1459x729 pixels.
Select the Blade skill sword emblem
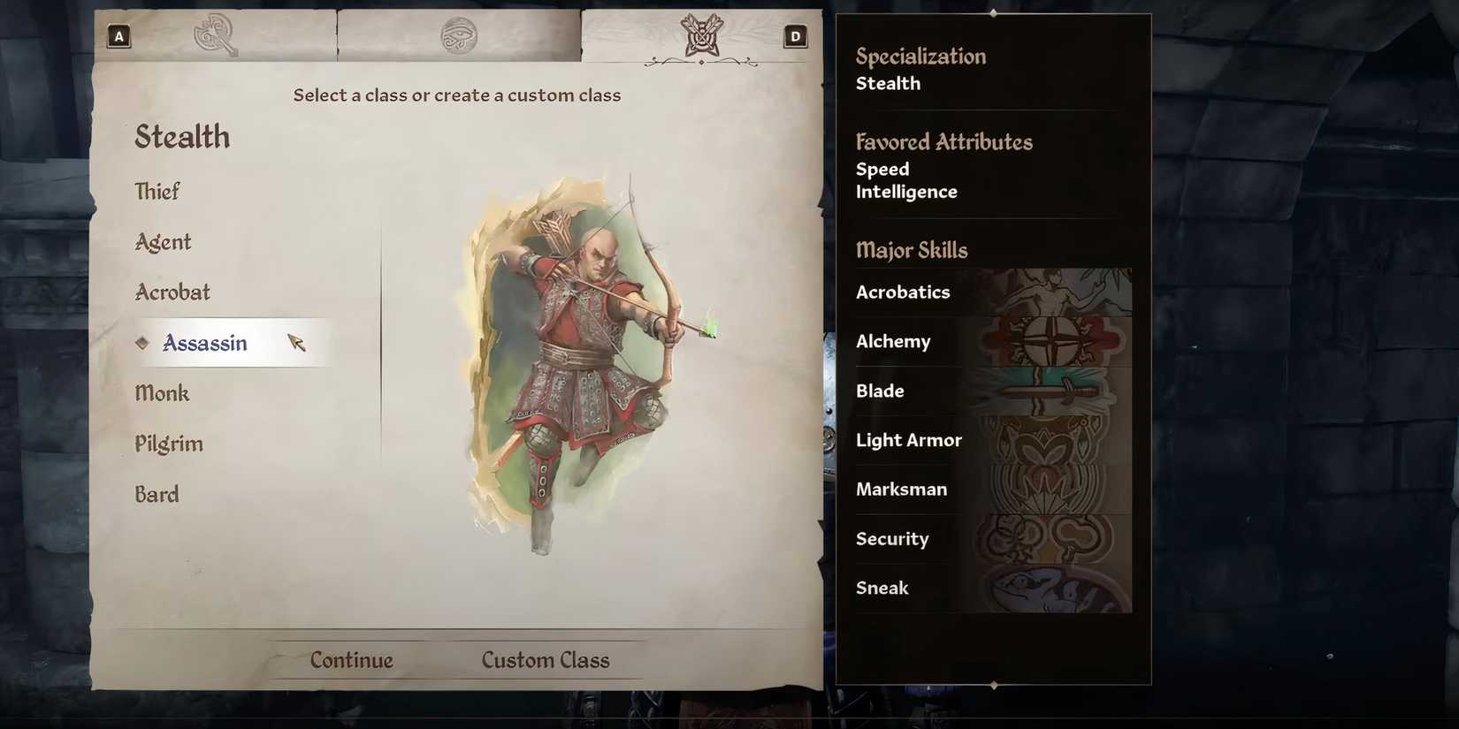pyautogui.click(x=1052, y=391)
